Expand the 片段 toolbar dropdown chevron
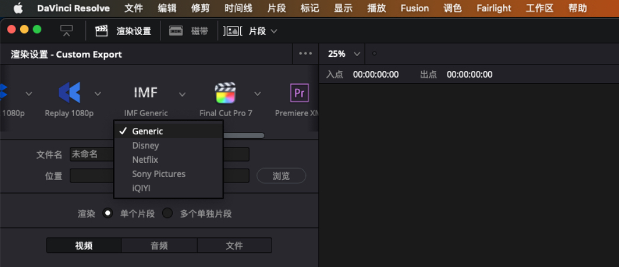This screenshot has width=619, height=267. pyautogui.click(x=273, y=31)
